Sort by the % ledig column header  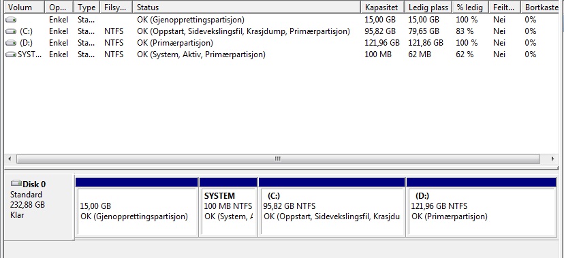(x=471, y=7)
